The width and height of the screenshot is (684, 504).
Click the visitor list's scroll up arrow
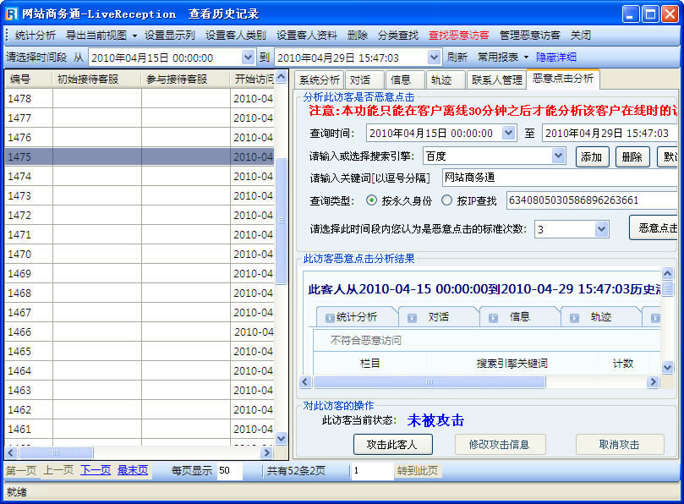pos(282,77)
